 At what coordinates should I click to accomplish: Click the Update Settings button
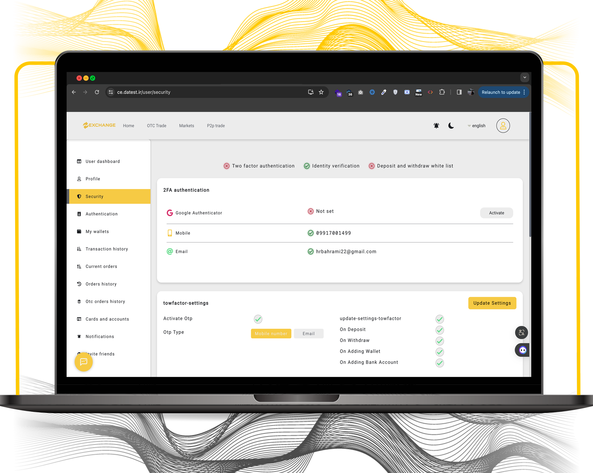click(492, 303)
